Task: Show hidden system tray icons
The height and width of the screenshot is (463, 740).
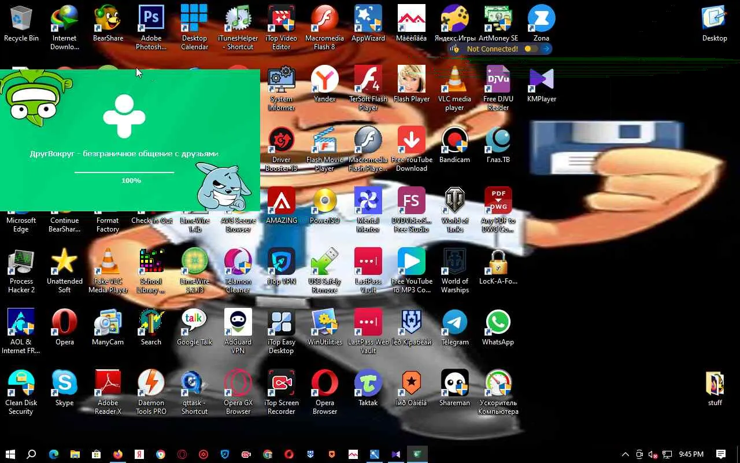Action: 625,454
